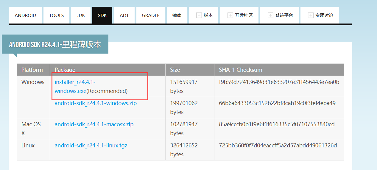The image size is (377, 170).
Task: Click the ANDROID SDK R24.4.1 heading banner
Action: [x=55, y=44]
